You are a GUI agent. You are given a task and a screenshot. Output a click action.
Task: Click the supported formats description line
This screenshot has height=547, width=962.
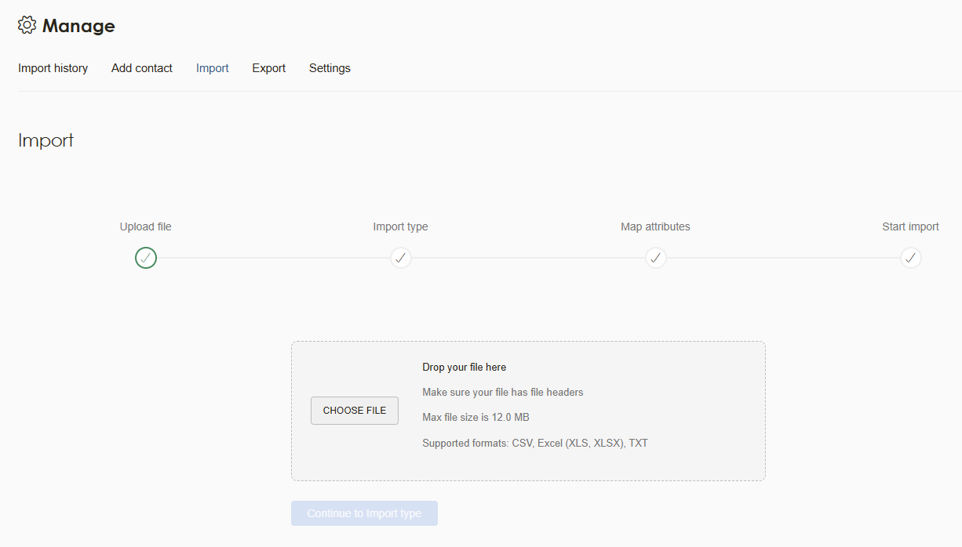coord(534,443)
